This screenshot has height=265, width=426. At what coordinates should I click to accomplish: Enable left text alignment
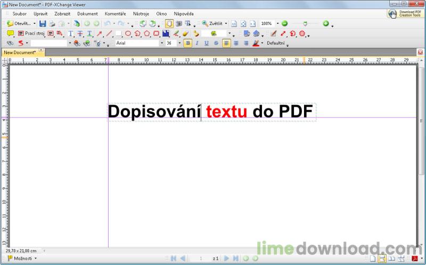coord(226,43)
